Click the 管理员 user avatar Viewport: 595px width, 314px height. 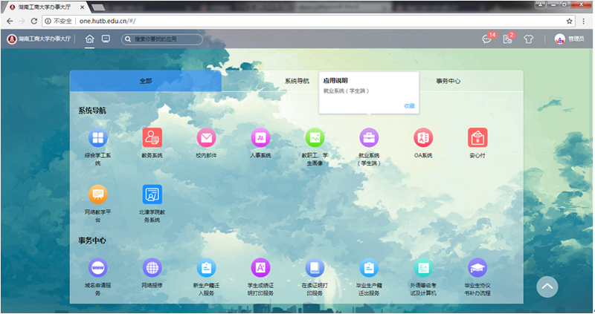point(560,39)
